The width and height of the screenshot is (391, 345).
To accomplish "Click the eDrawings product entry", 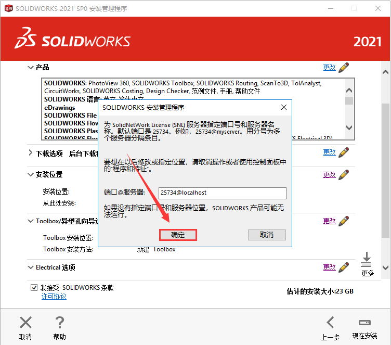I will [60, 108].
